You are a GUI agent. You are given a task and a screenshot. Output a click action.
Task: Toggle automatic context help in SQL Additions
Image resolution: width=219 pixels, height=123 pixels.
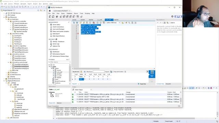pos(168,23)
